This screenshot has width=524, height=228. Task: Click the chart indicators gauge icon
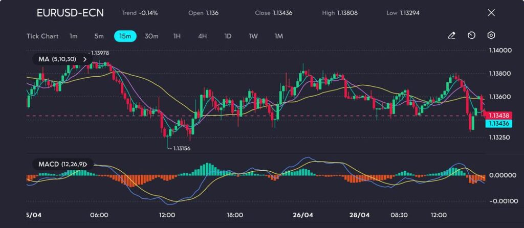[471, 36]
